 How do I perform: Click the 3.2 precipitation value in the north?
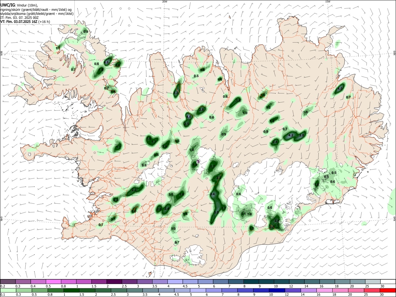(x=176, y=93)
